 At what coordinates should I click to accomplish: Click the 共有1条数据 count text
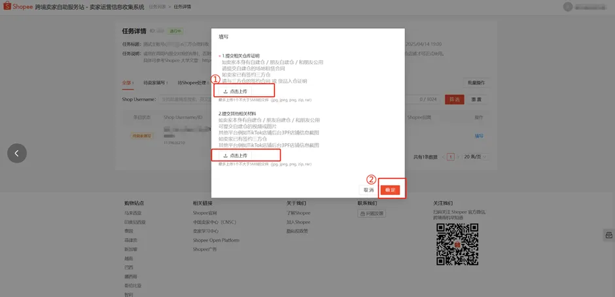coord(425,157)
